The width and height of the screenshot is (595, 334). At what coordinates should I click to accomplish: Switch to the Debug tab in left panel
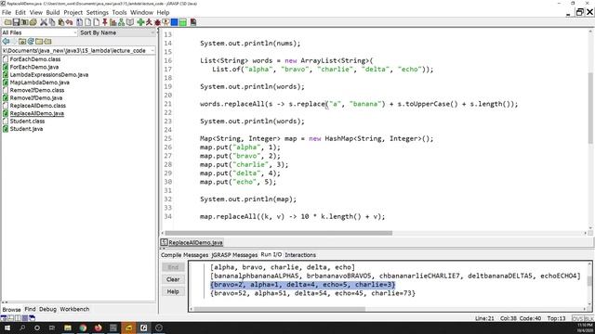(x=47, y=309)
